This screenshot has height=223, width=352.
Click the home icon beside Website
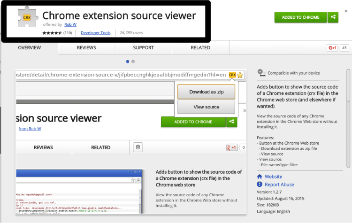pos(260,177)
